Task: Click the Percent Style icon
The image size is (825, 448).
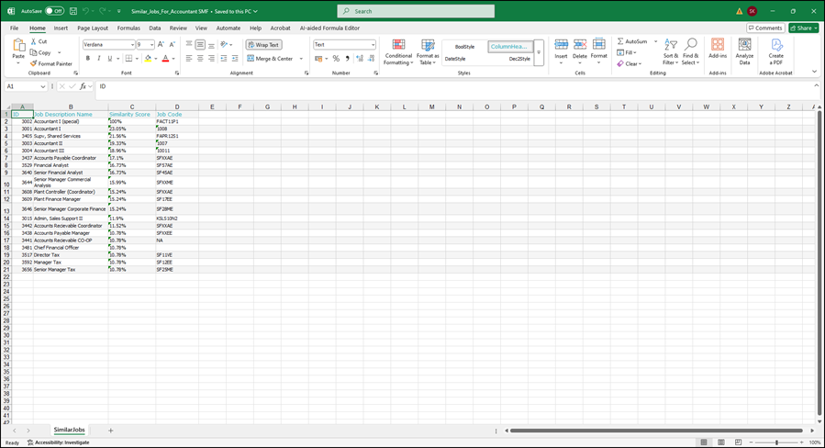Action: pyautogui.click(x=336, y=59)
